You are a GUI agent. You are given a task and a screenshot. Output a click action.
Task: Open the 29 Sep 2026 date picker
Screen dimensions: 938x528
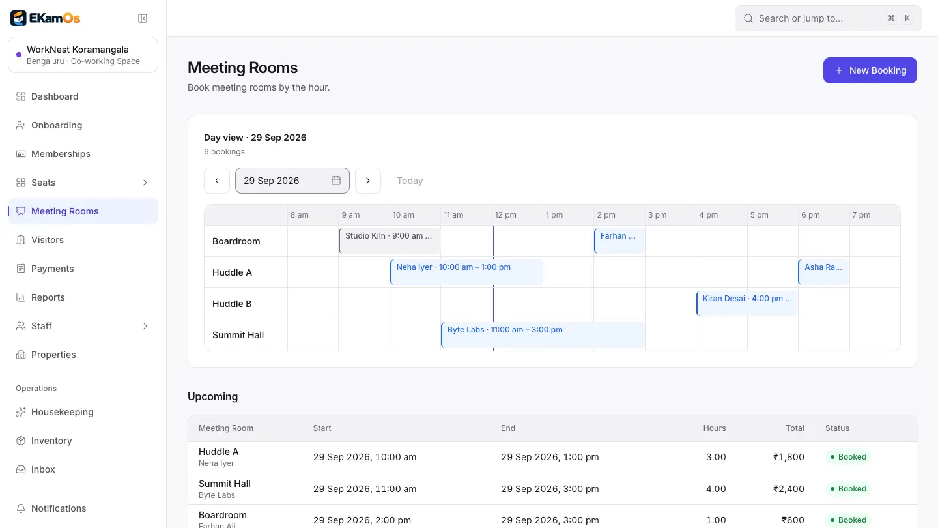(x=292, y=181)
